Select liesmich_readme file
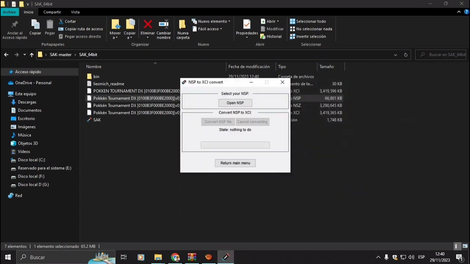 pyautogui.click(x=109, y=84)
